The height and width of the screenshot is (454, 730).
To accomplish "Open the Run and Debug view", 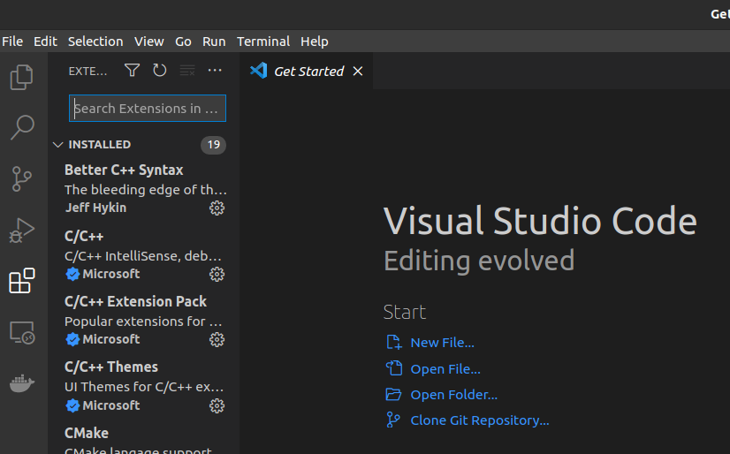I will [22, 231].
